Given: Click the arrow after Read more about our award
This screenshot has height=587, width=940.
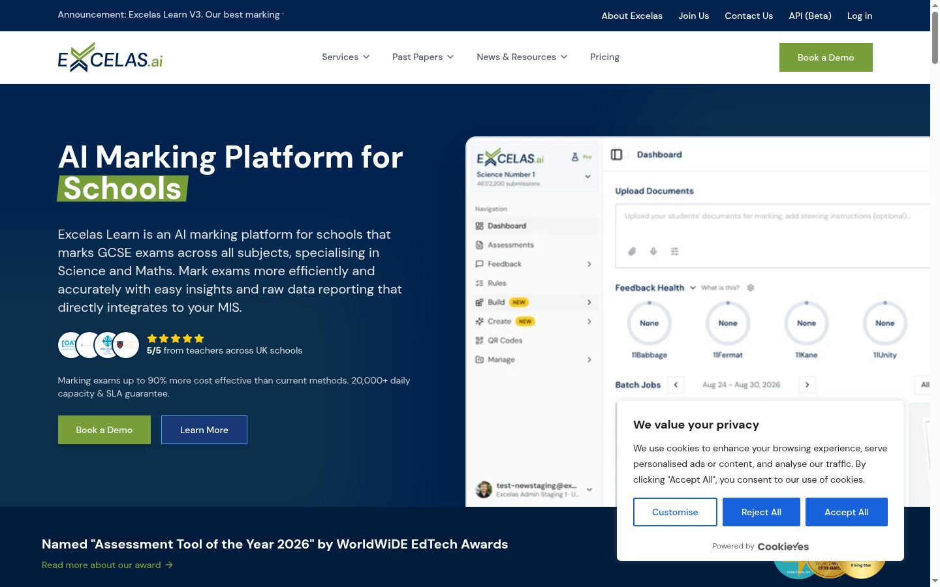Looking at the screenshot, I should pyautogui.click(x=169, y=565).
